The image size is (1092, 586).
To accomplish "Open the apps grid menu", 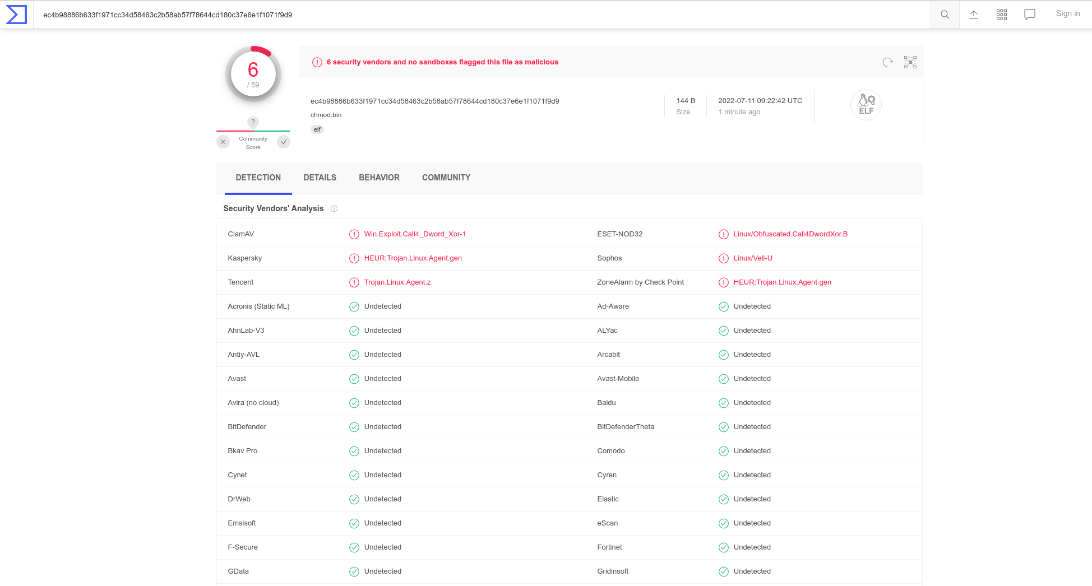I will click(1002, 15).
